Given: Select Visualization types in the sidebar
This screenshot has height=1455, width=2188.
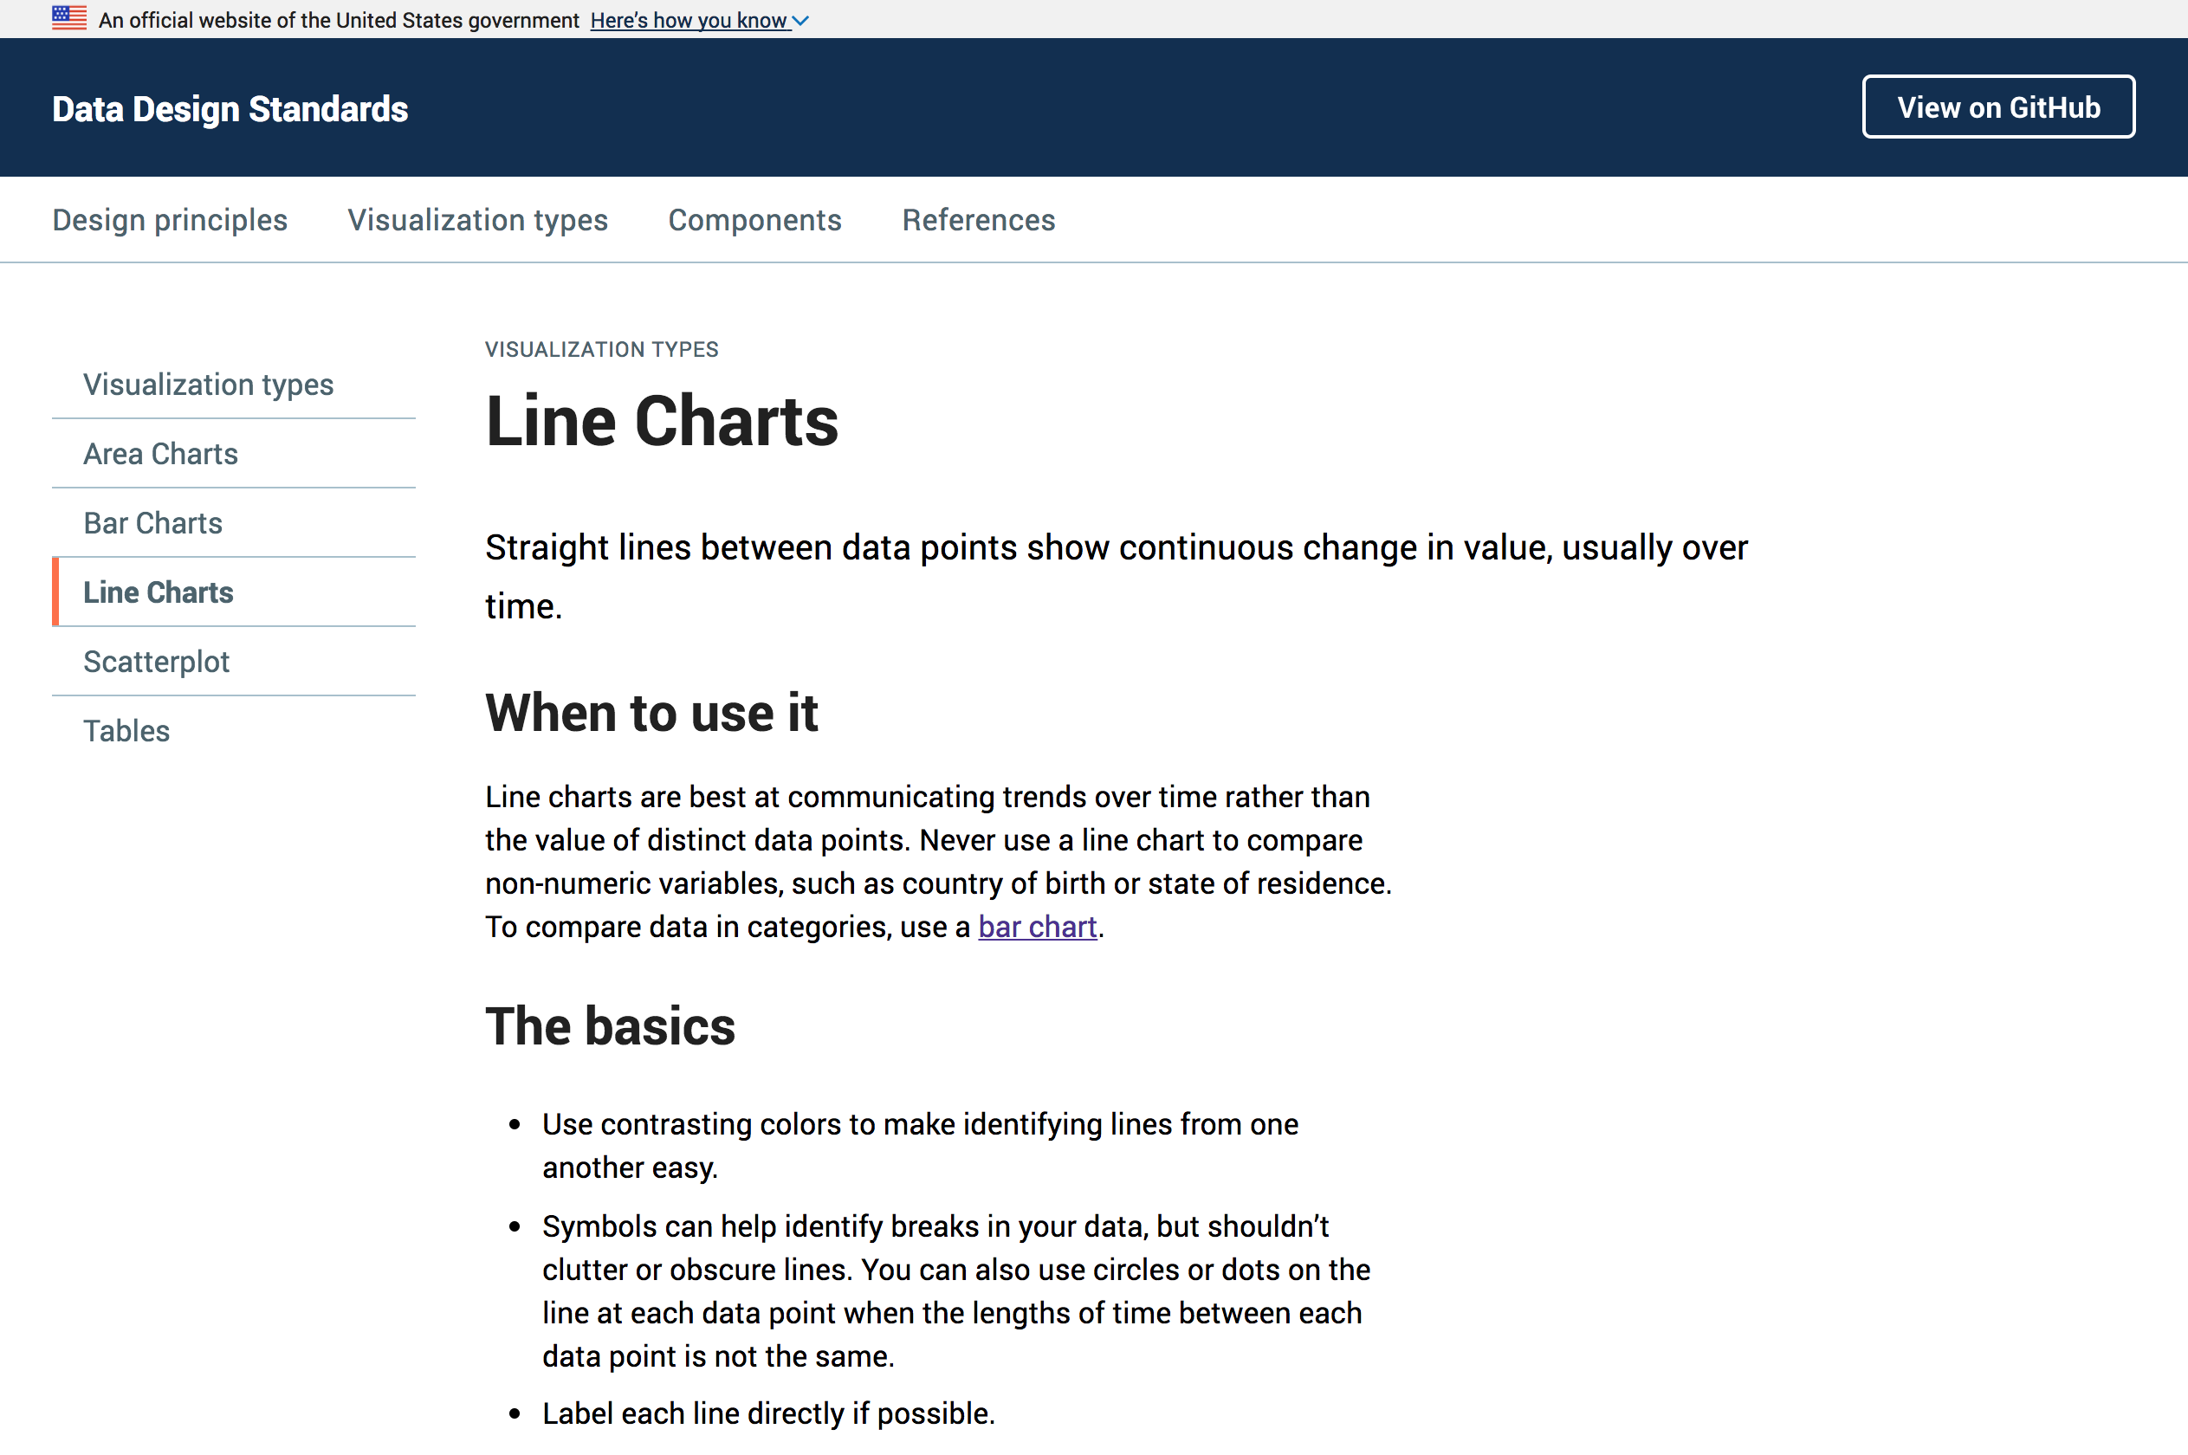Looking at the screenshot, I should (208, 383).
